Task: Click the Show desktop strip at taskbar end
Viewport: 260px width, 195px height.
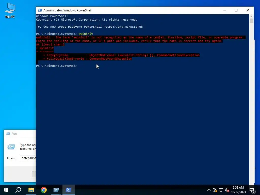Action: click(x=259, y=190)
